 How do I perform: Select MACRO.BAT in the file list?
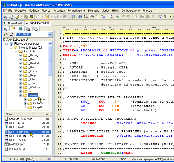click(17, 144)
